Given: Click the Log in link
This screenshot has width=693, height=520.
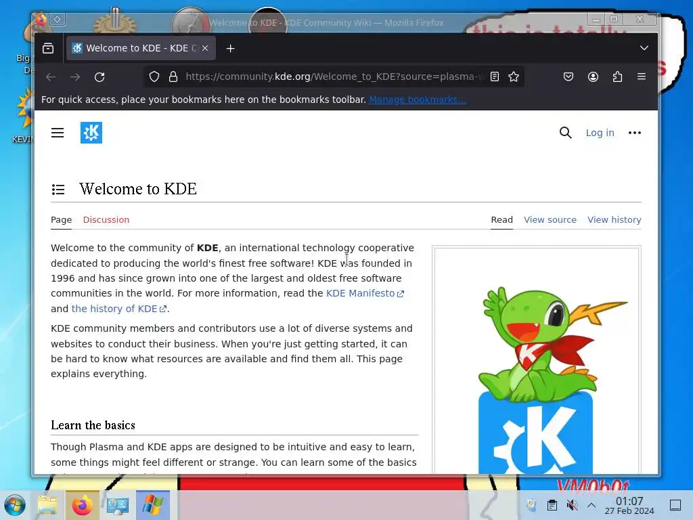Looking at the screenshot, I should 600,133.
